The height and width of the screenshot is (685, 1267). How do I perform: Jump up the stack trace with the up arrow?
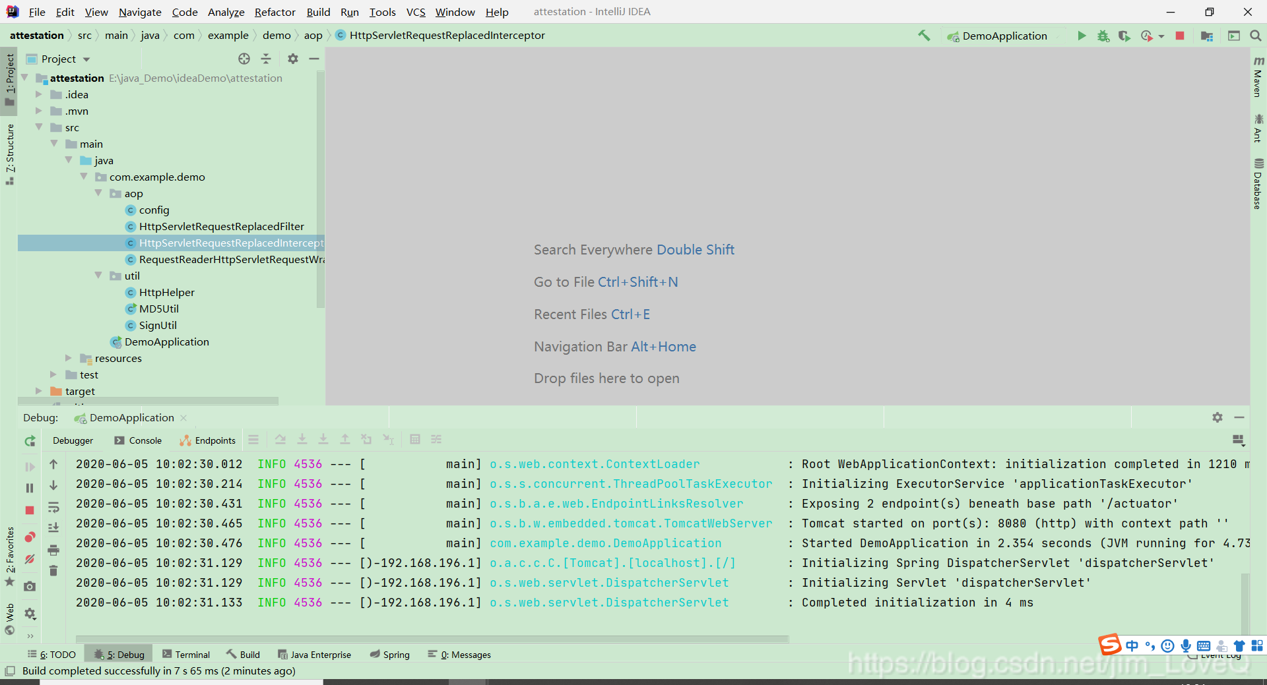click(53, 465)
